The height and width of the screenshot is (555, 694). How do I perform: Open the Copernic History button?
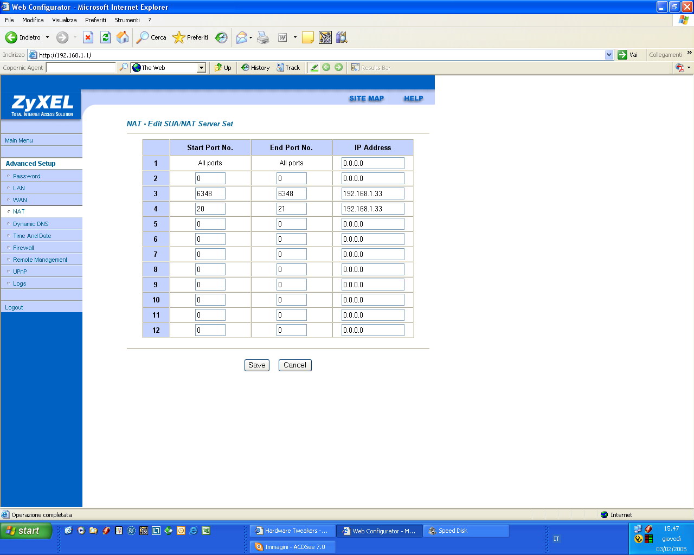(255, 68)
